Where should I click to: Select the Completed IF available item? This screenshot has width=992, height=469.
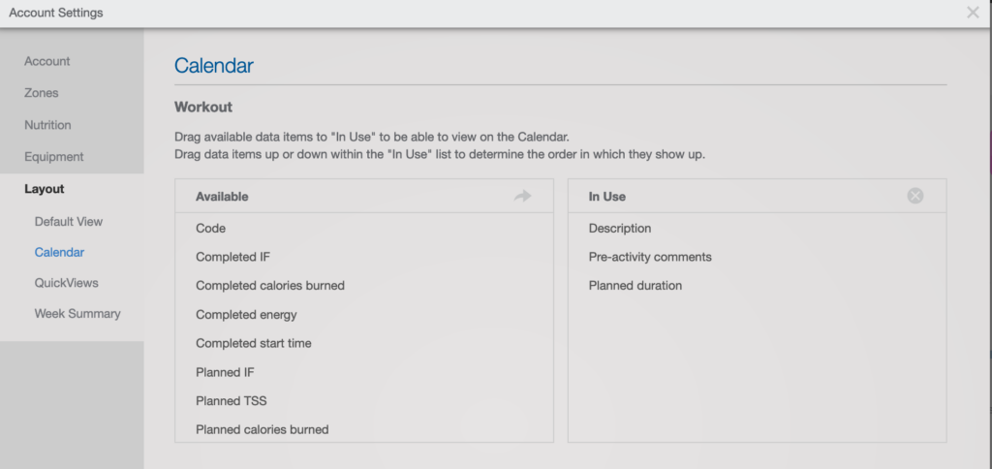pos(364,257)
